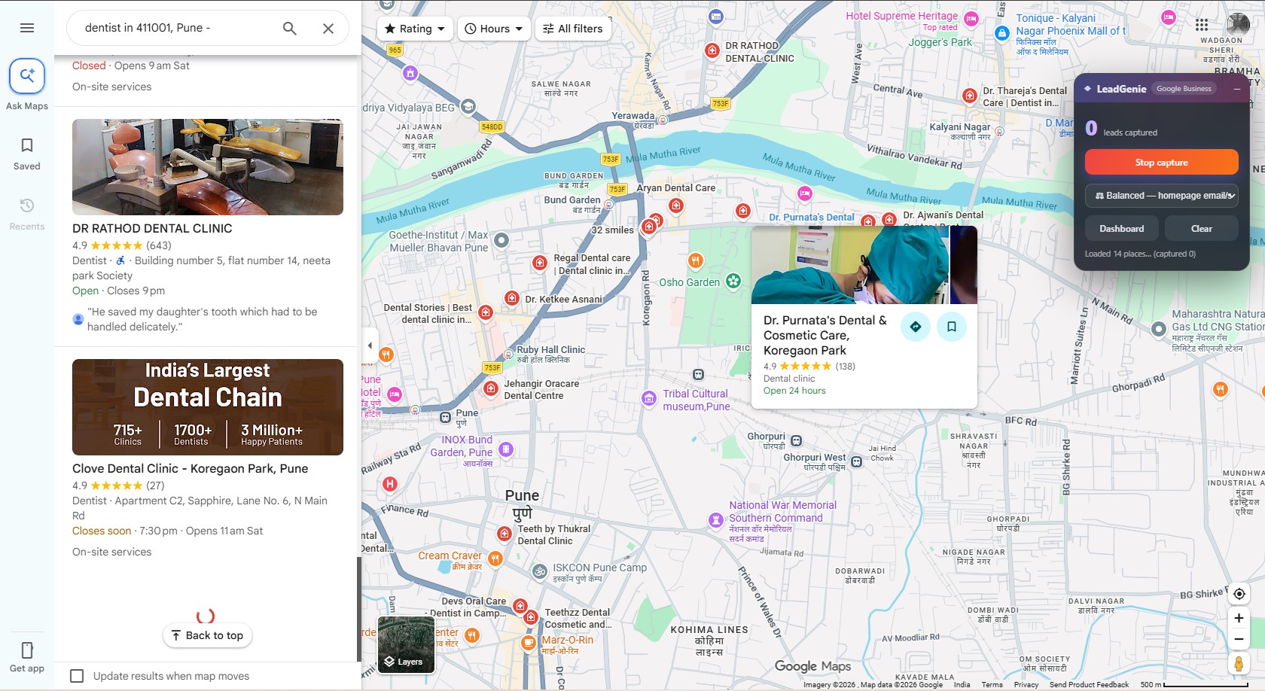Click India region link in footer

pos(962,685)
